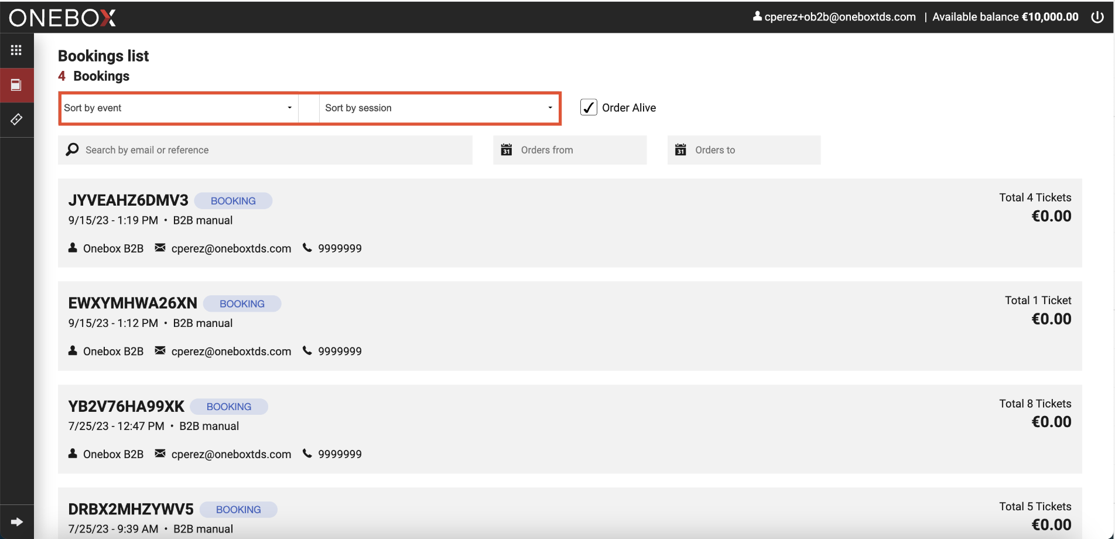Click the account email cperez+ob2b@oneboxtds.com
The height and width of the screenshot is (539, 1115).
click(840, 17)
